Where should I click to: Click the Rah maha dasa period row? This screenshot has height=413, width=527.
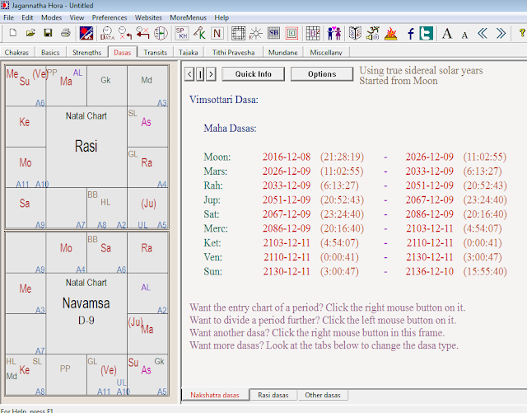pyautogui.click(x=355, y=185)
